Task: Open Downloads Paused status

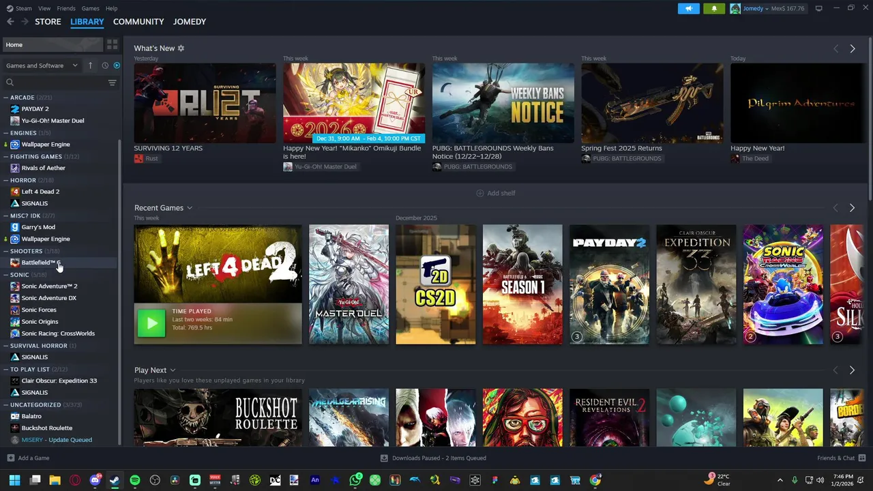Action: (x=433, y=458)
